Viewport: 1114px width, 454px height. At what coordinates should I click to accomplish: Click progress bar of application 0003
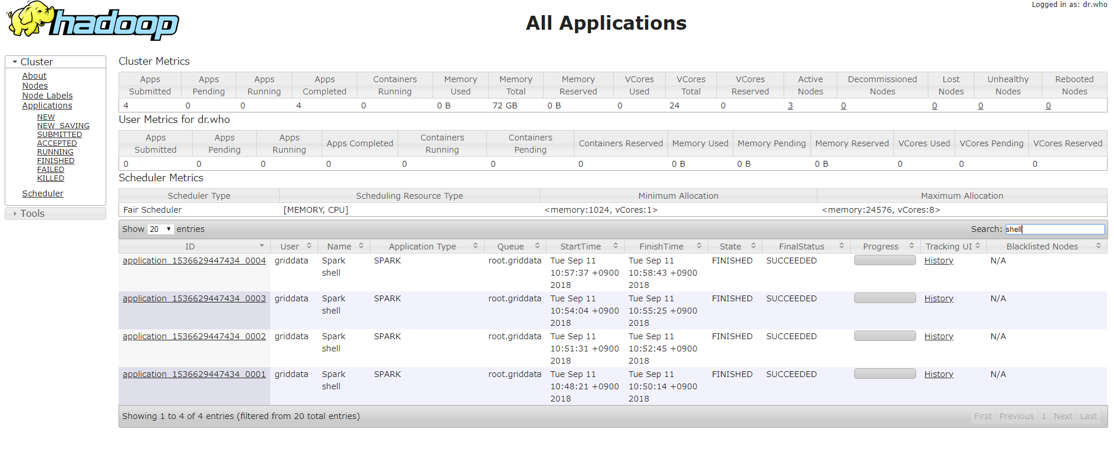885,298
